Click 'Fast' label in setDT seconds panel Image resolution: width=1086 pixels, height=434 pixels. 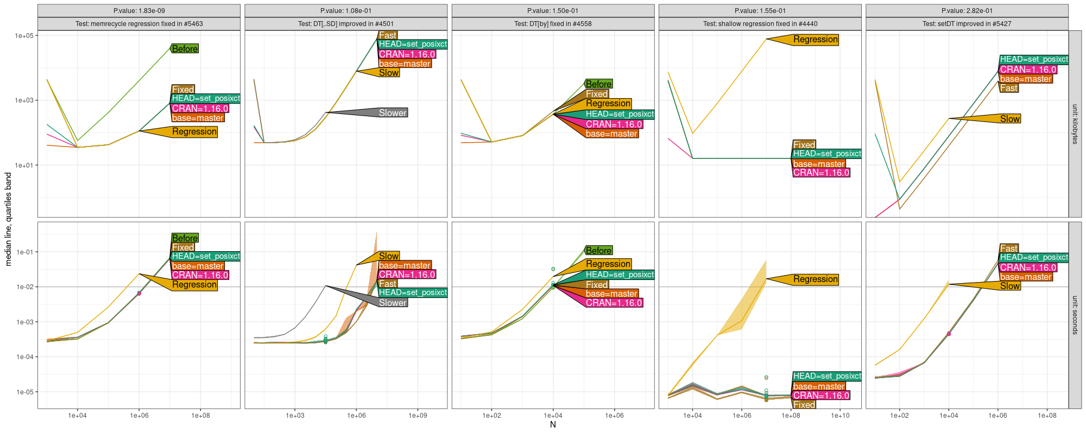point(1009,248)
